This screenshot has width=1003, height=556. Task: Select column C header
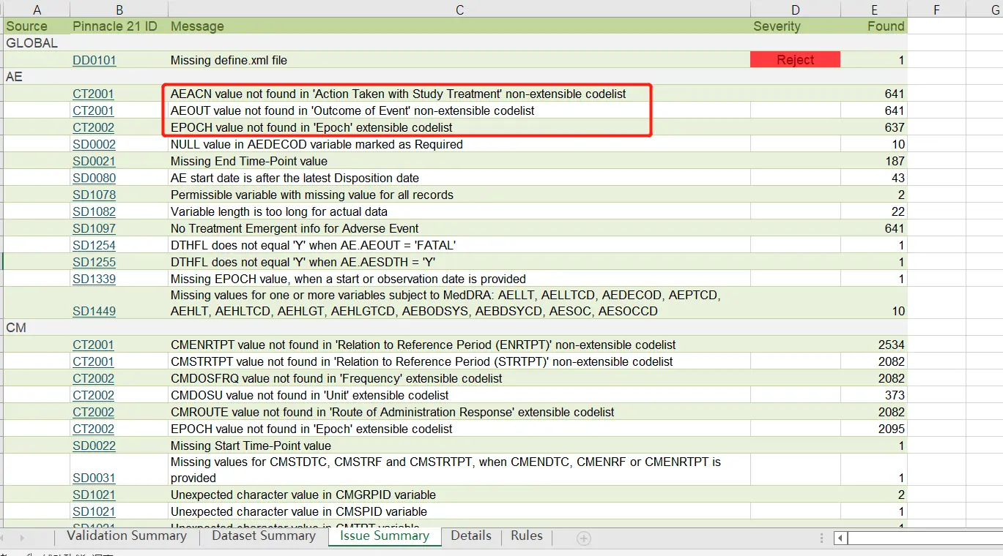[459, 10]
